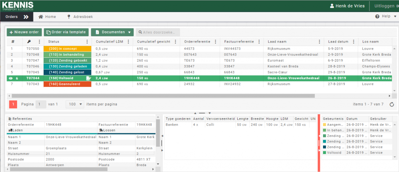Open the Documenten dropdown
Image resolution: width=399 pixels, height=172 pixels.
112,32
